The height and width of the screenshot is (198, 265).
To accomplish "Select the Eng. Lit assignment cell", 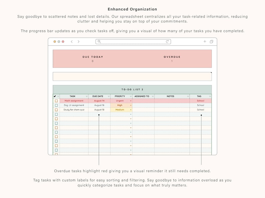I will (x=74, y=105).
